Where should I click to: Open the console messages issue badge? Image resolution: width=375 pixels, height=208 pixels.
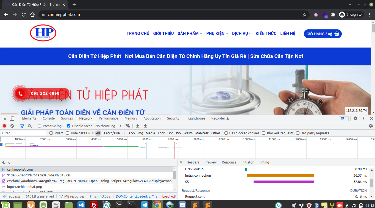click(x=344, y=118)
